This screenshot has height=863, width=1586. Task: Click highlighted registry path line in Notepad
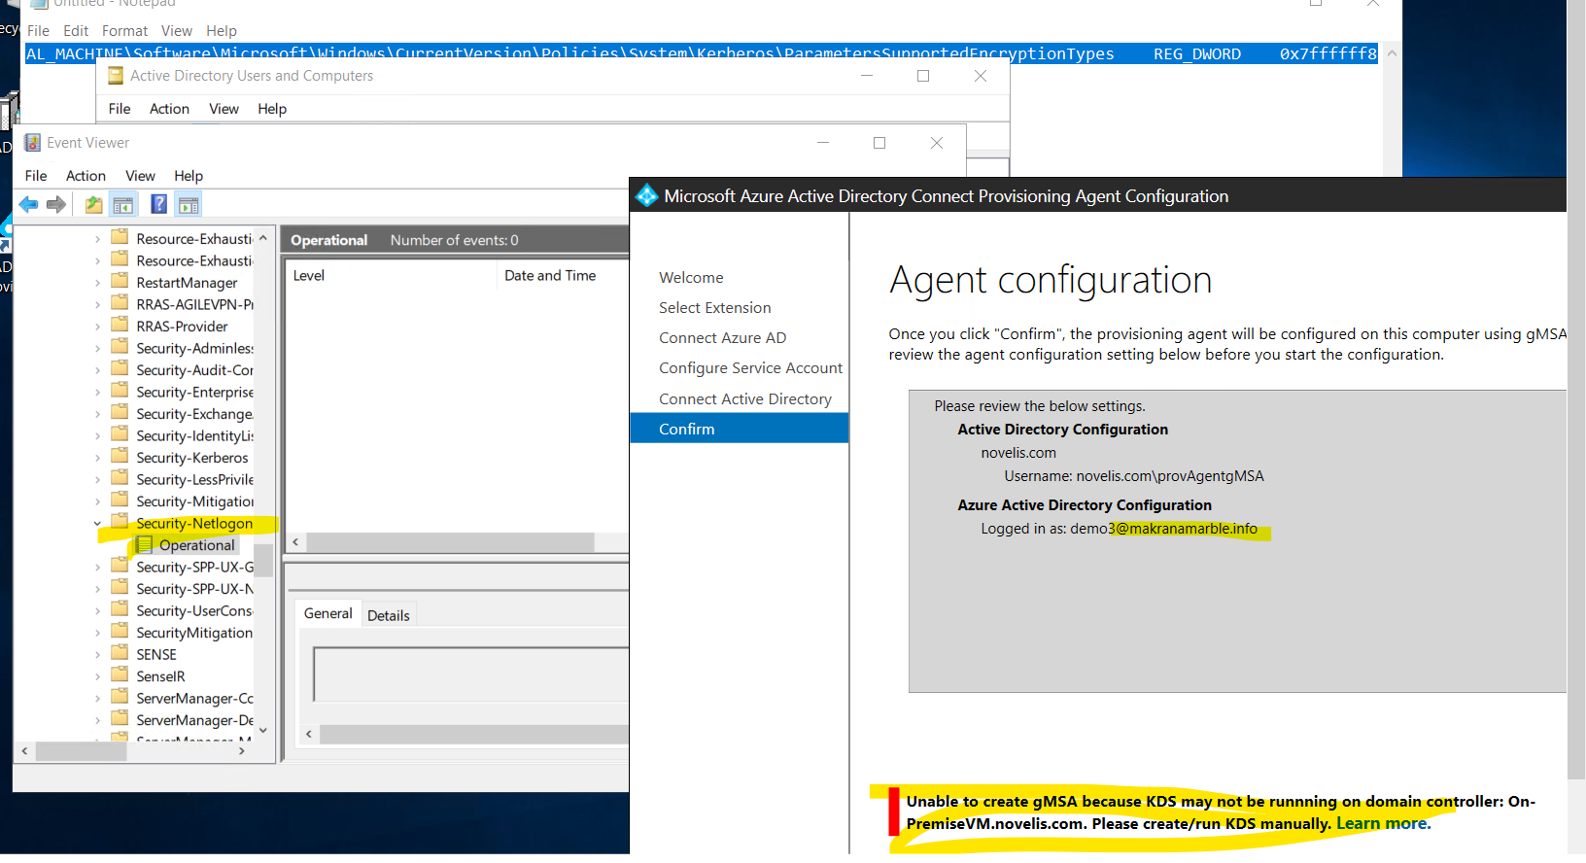(701, 53)
